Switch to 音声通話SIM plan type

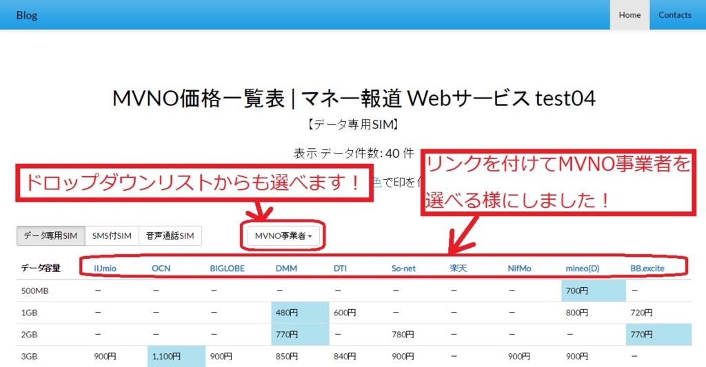point(170,235)
